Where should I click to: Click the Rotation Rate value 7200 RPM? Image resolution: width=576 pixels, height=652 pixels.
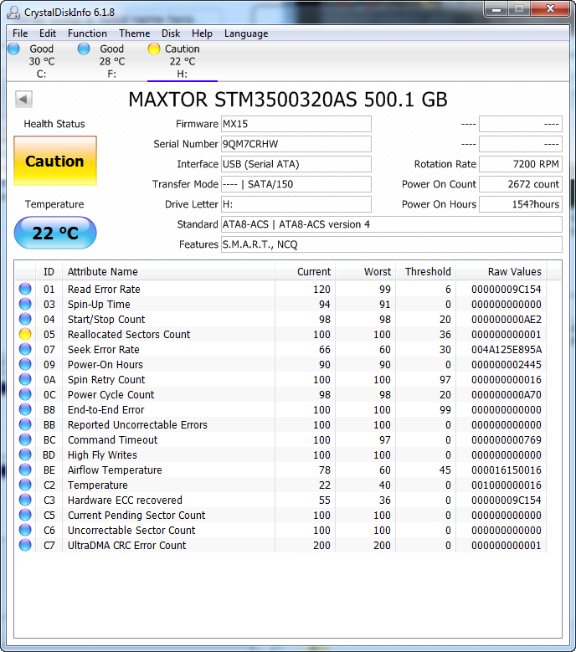point(521,164)
